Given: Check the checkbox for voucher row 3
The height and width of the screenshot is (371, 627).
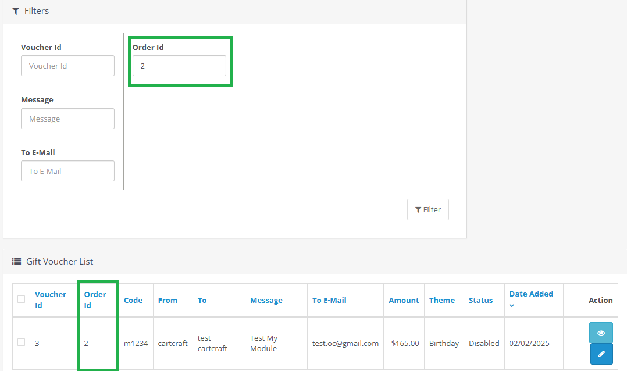Looking at the screenshot, I should click(x=22, y=343).
